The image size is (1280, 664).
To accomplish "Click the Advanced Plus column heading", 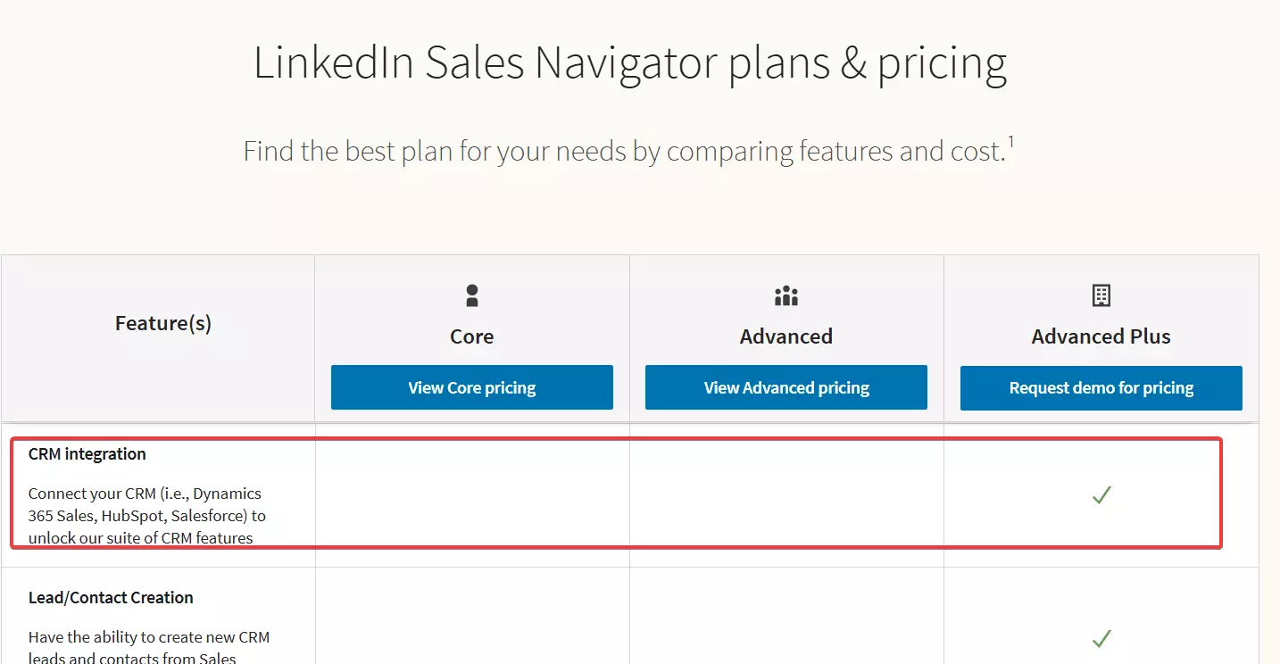I will click(x=1101, y=336).
